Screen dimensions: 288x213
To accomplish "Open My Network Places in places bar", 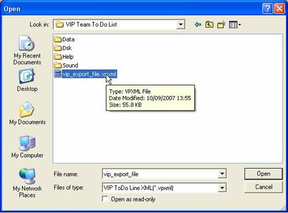I will (x=27, y=183).
